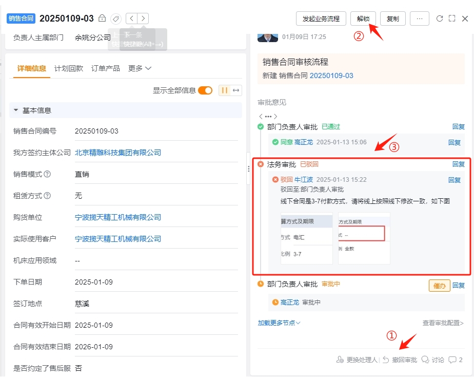Click help icon next to 租赁方式

47,196
